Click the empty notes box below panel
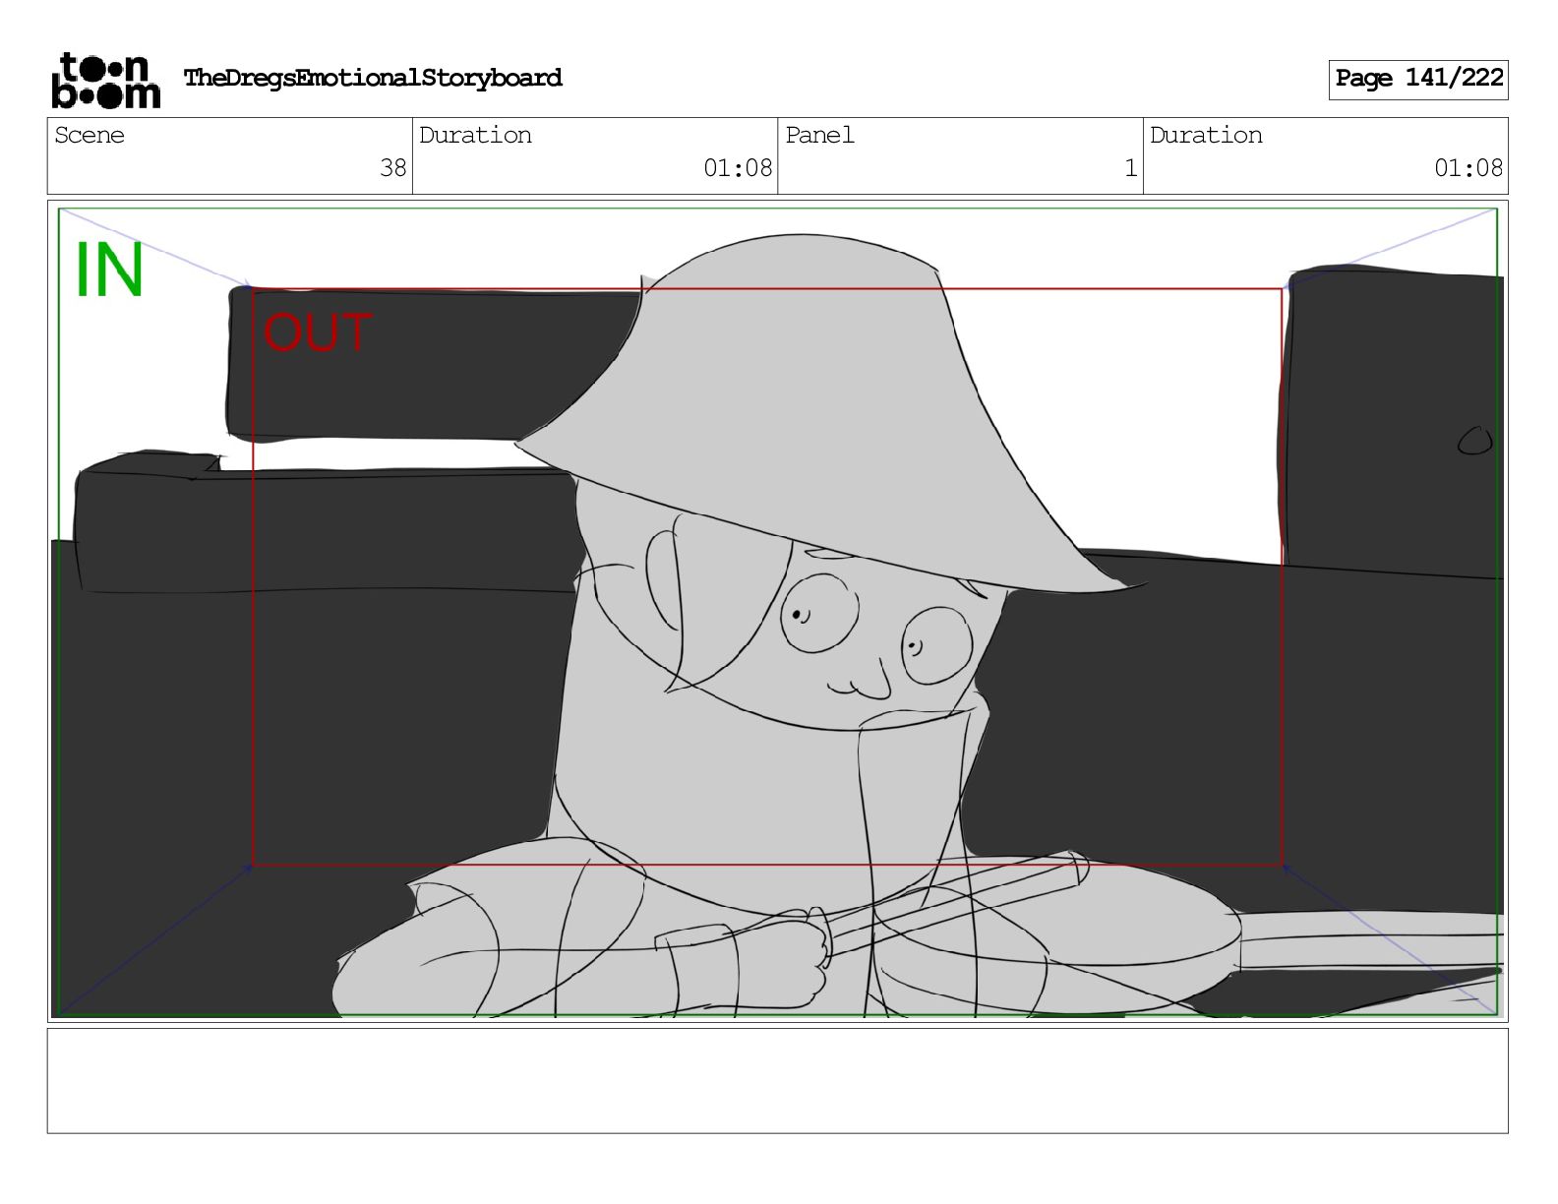1558x1204 pixels. 777,1081
